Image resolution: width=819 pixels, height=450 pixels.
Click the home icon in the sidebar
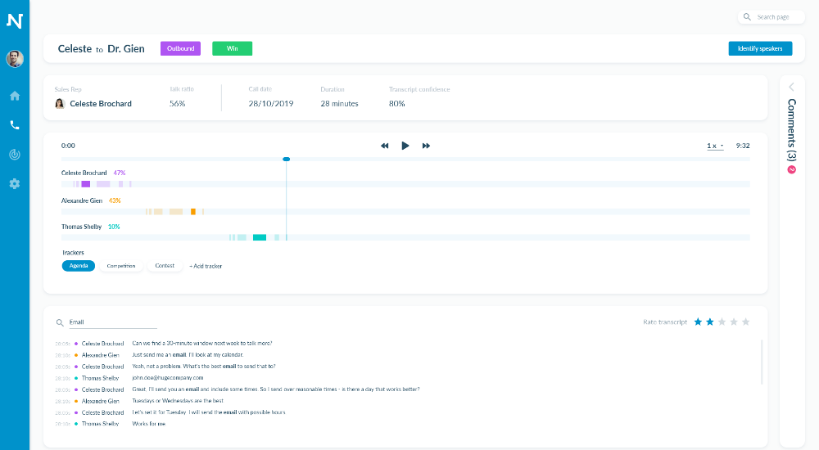[15, 96]
